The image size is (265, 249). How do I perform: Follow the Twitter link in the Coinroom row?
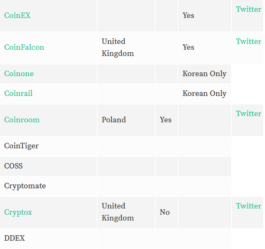pos(248,114)
